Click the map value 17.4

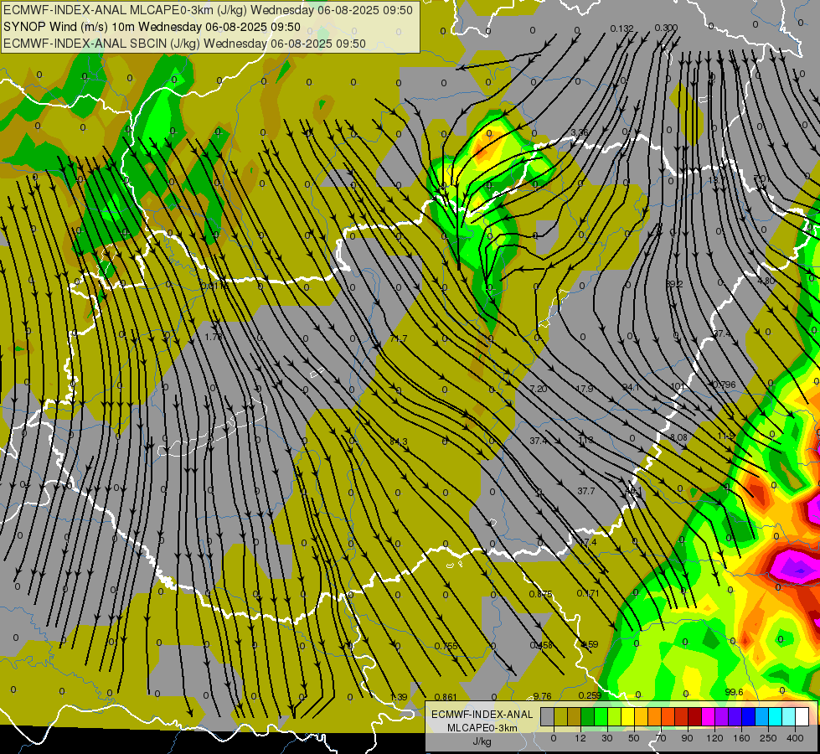tap(588, 543)
